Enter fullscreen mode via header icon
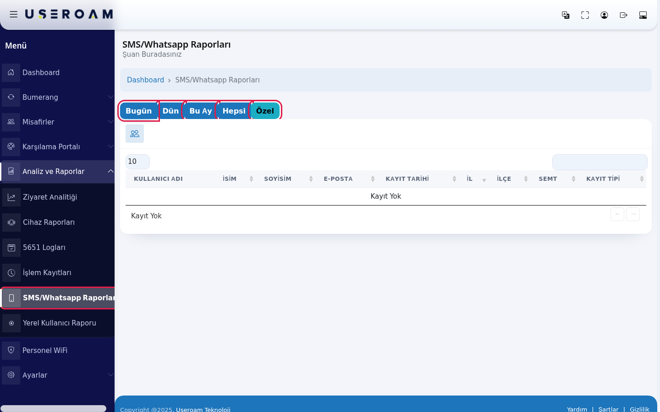This screenshot has width=660, height=412. 585,15
